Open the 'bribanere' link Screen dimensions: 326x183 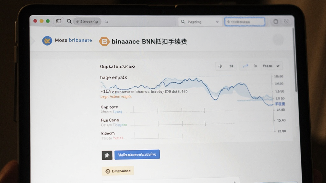coord(80,40)
